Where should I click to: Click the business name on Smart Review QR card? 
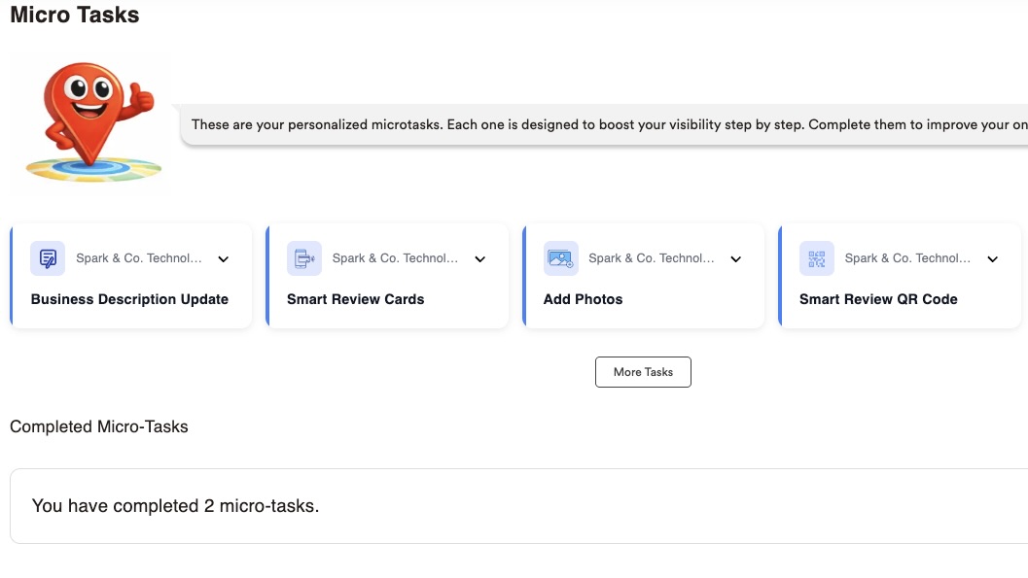click(x=907, y=258)
